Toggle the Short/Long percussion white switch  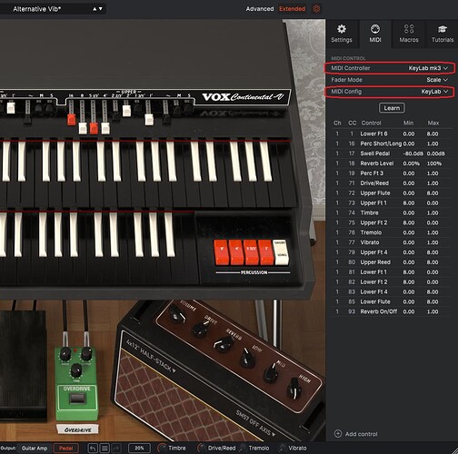tap(281, 252)
